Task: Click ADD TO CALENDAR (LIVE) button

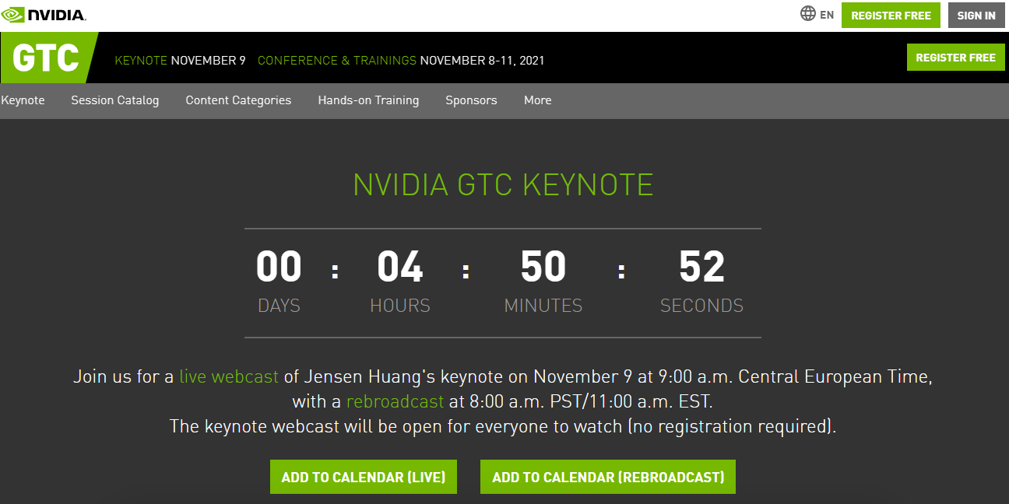Action: pyautogui.click(x=364, y=477)
